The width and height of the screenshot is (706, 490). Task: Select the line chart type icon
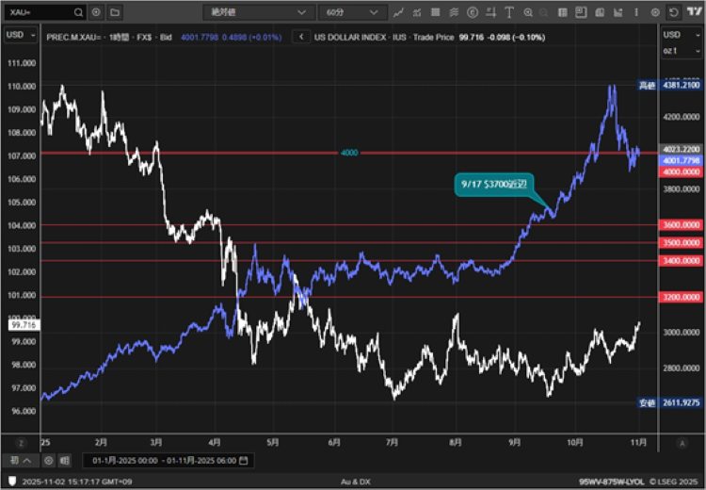coord(399,13)
